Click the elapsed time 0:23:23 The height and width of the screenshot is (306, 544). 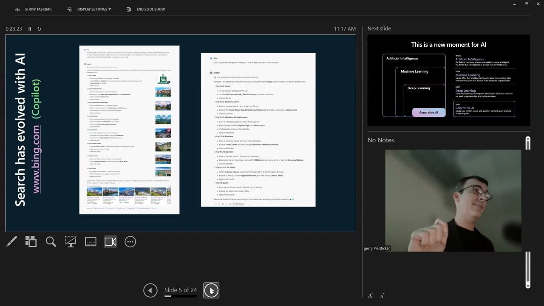(14, 28)
